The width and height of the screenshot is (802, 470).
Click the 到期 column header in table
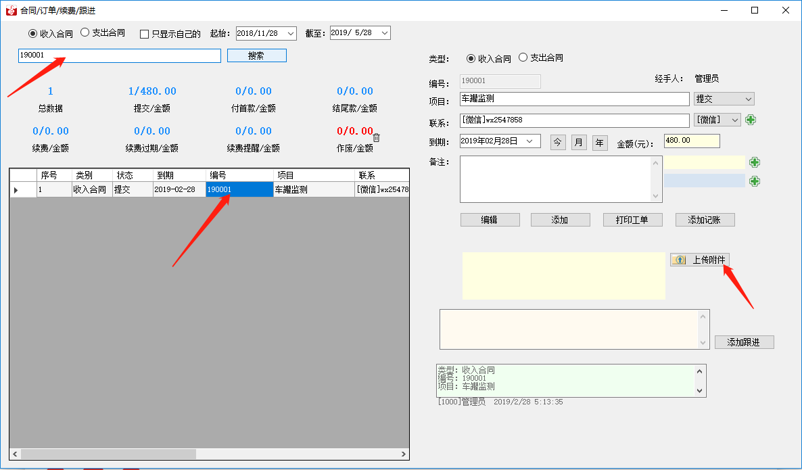click(179, 175)
